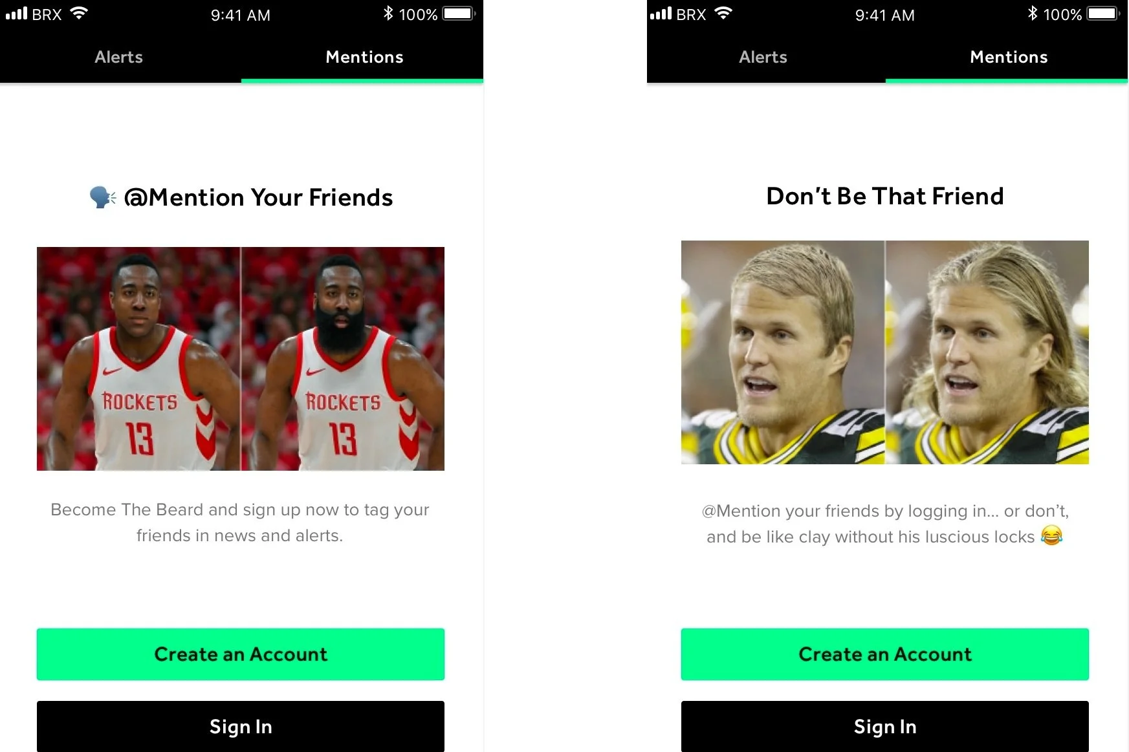Tap the battery icon in right status bar
1129x752 pixels.
[x=1104, y=14]
